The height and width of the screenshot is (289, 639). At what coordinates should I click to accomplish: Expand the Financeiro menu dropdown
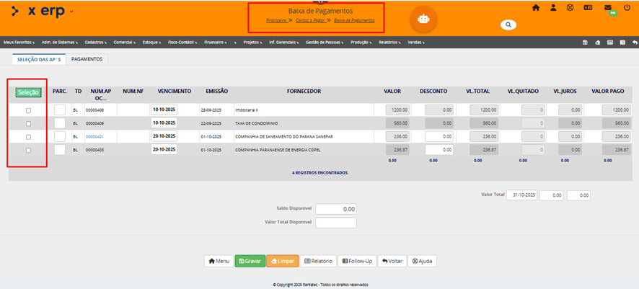(x=215, y=43)
